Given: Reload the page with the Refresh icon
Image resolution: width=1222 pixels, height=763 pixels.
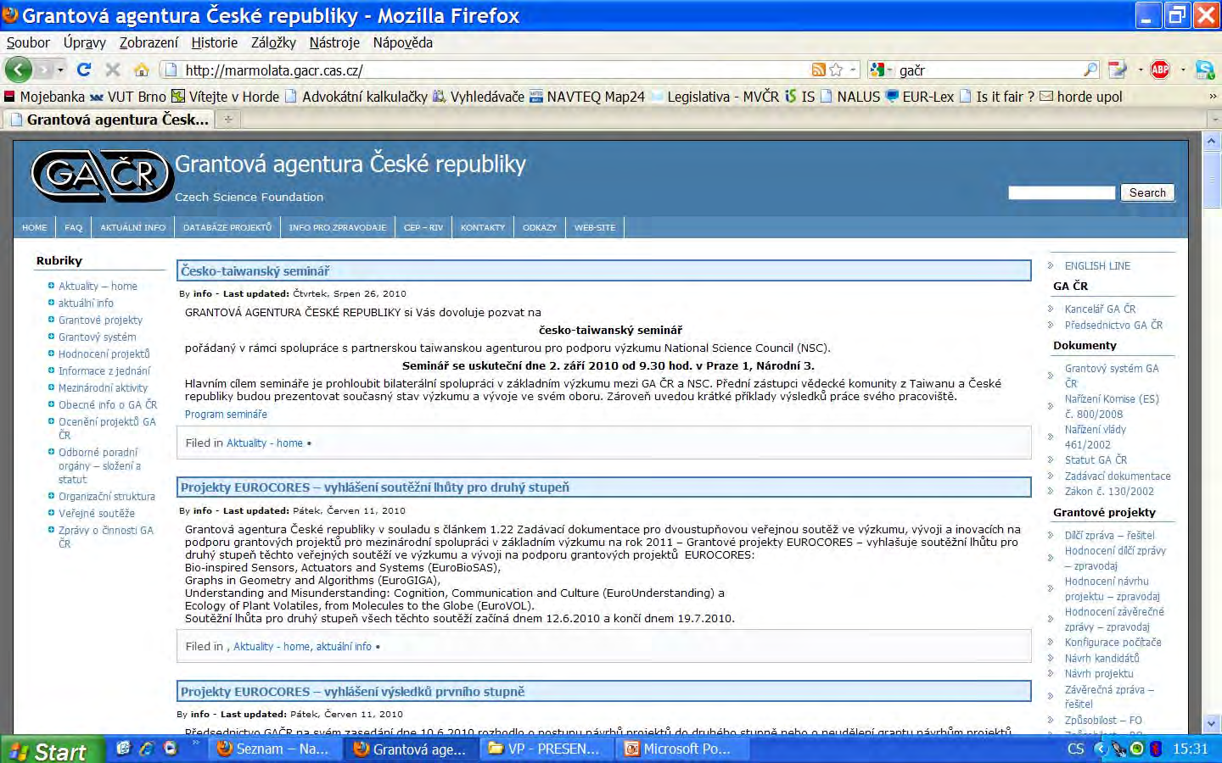Looking at the screenshot, I should click(x=83, y=70).
